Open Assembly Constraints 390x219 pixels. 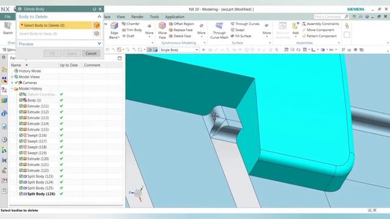tap(321, 24)
